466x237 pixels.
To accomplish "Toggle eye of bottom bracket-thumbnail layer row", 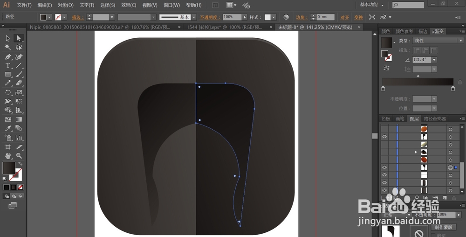I will click(x=384, y=190).
